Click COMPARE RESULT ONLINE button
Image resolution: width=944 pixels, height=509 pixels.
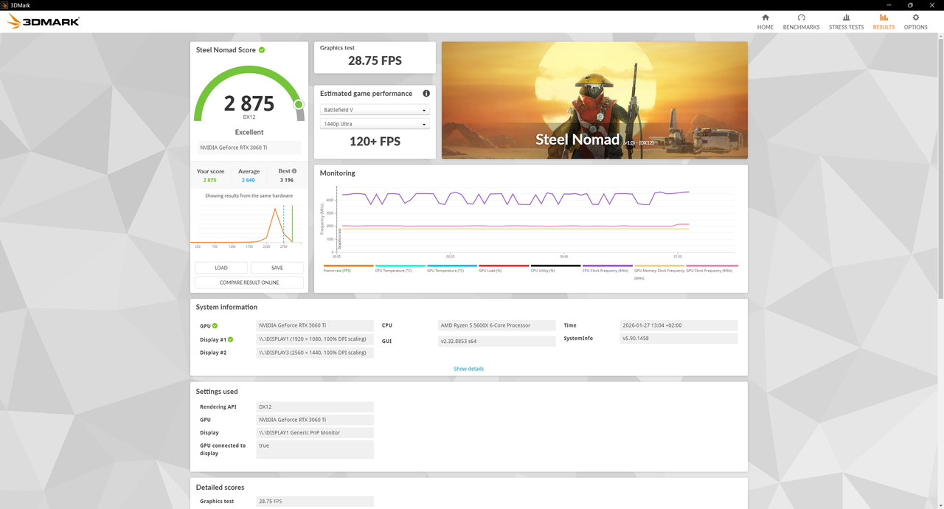[x=249, y=283]
